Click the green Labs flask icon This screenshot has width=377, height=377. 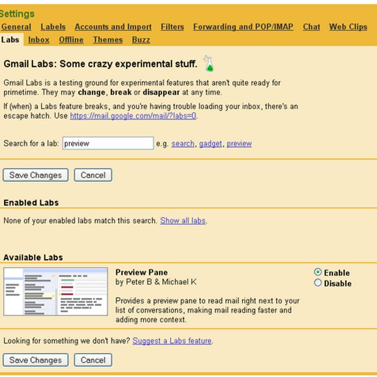209,64
